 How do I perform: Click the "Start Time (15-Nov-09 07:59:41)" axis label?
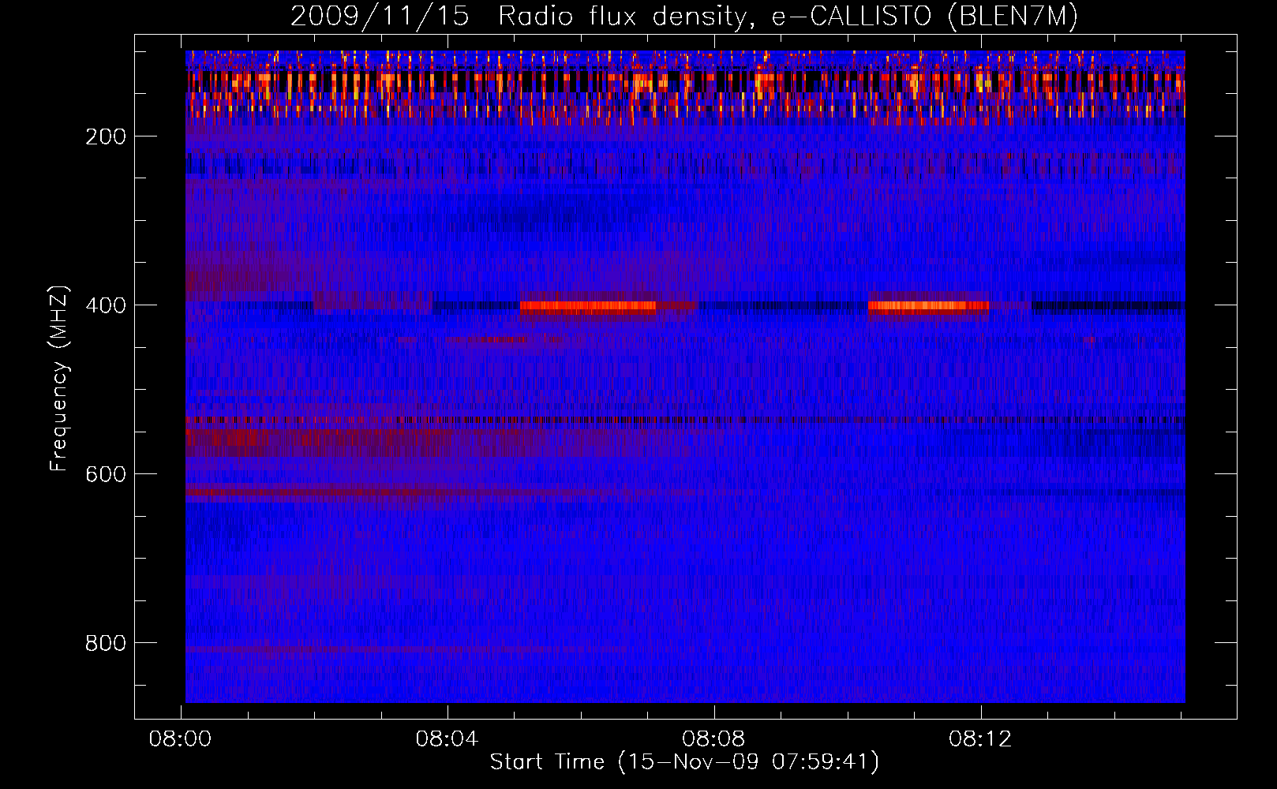(x=684, y=762)
